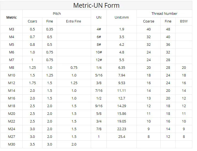The image size is (197, 151).
Task: Select the Coars column header
Action: coord(32,21)
